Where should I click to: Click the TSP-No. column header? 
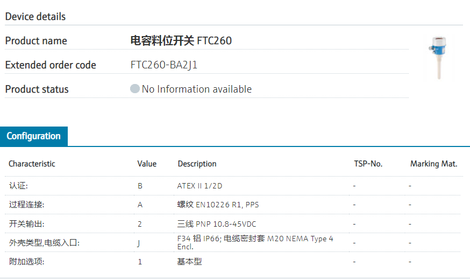pos(368,164)
